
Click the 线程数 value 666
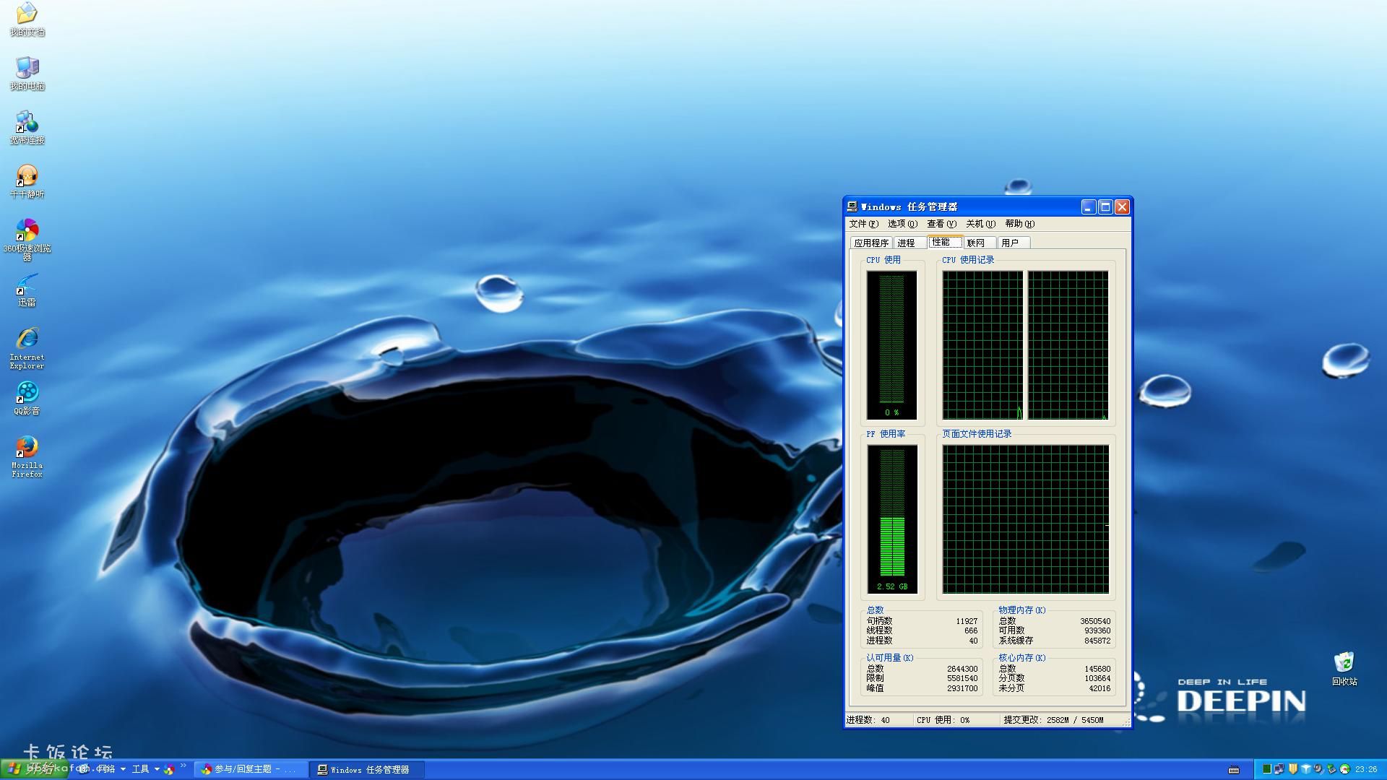[971, 630]
